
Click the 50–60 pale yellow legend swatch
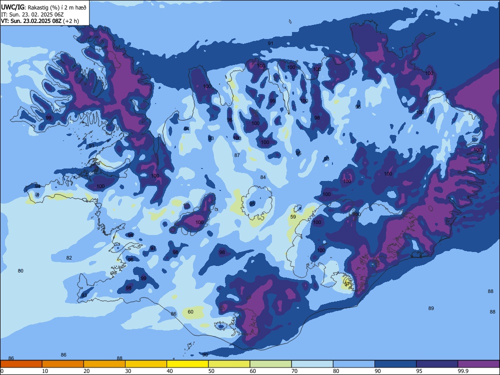coord(229,364)
